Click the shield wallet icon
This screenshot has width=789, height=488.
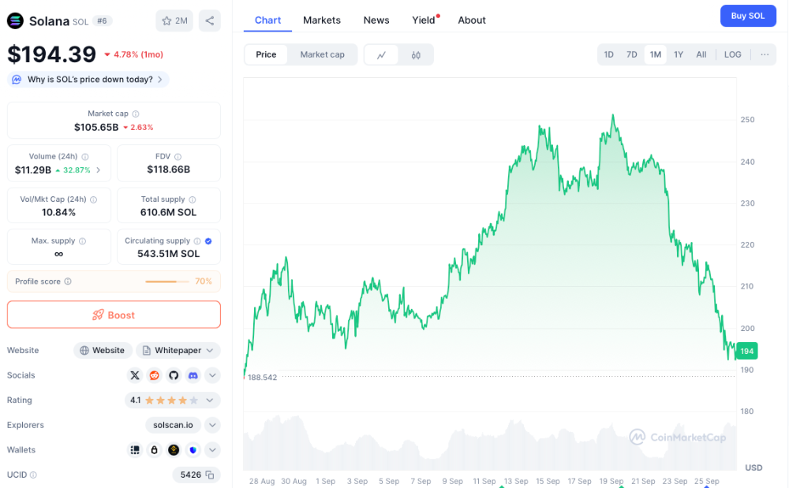coord(193,450)
